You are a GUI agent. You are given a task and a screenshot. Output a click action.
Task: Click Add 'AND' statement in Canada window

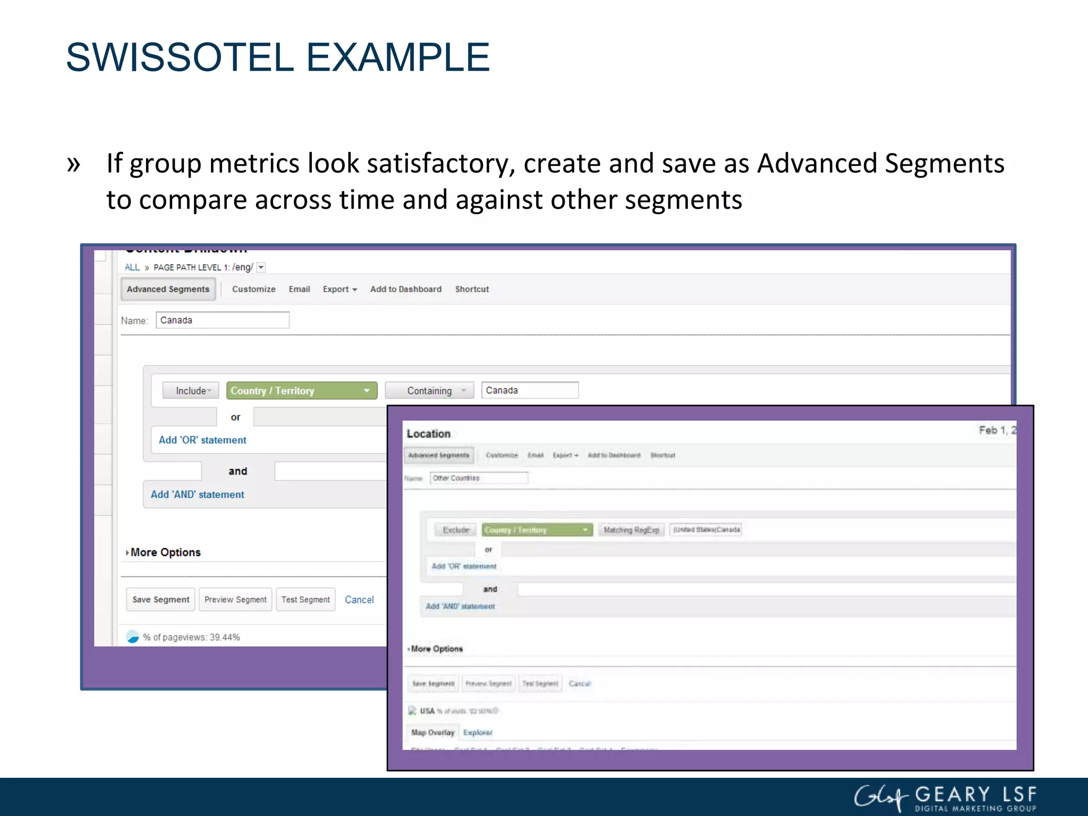pos(197,495)
